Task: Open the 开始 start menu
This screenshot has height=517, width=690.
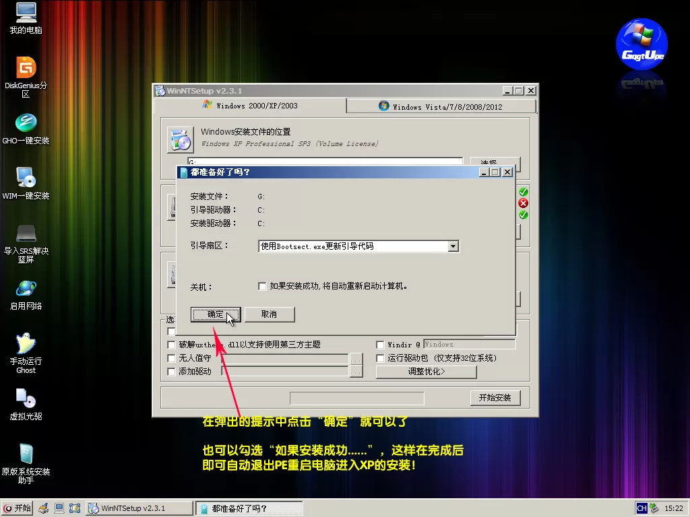Action: (x=18, y=508)
